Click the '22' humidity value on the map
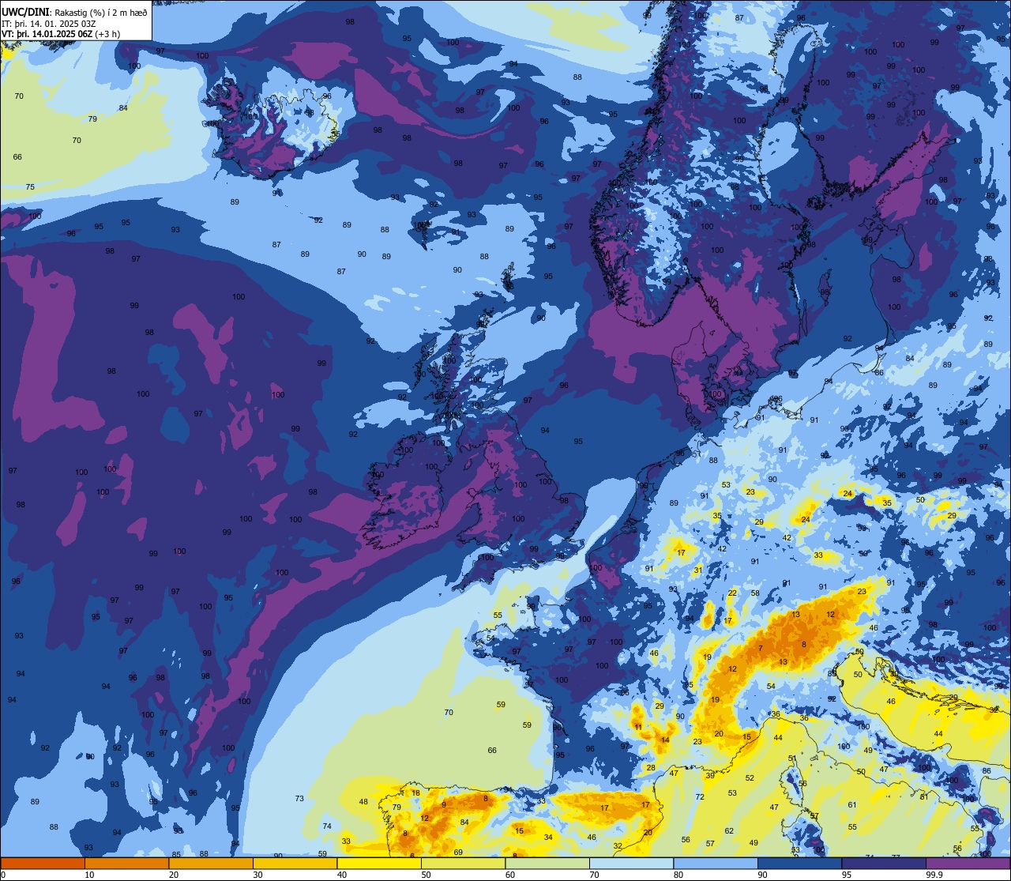 pos(732,593)
